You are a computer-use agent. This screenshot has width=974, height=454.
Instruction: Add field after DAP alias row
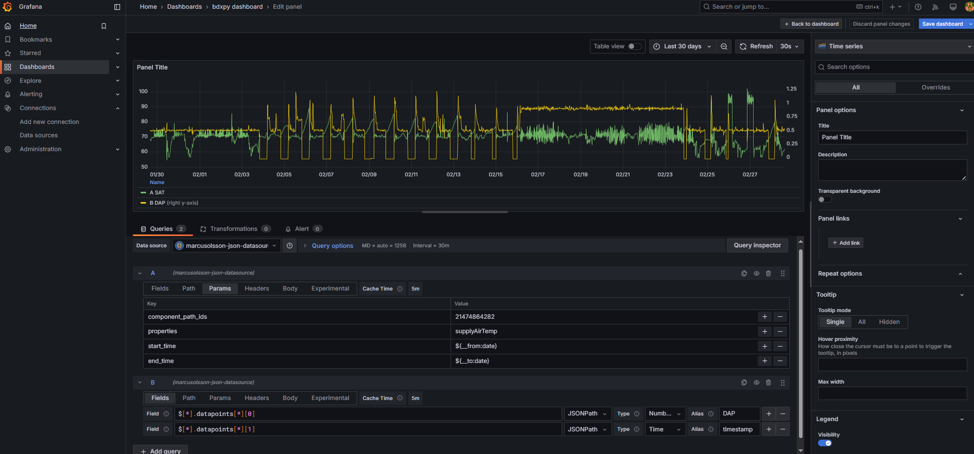pyautogui.click(x=769, y=414)
